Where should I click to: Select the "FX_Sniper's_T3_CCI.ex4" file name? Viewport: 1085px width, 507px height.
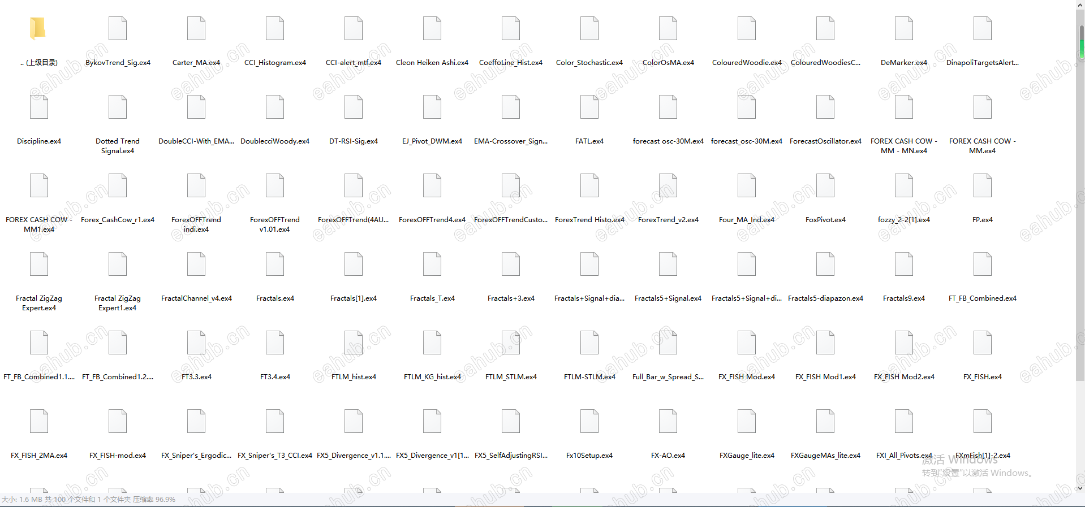(x=275, y=456)
